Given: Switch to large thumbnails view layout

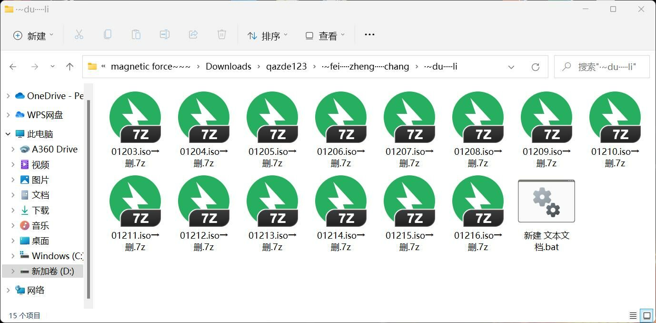Looking at the screenshot, I should pyautogui.click(x=647, y=315).
